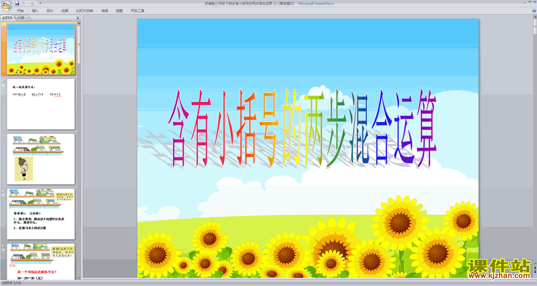
Task: Open PowerPoint Help question mark icon
Action: pos(534,11)
